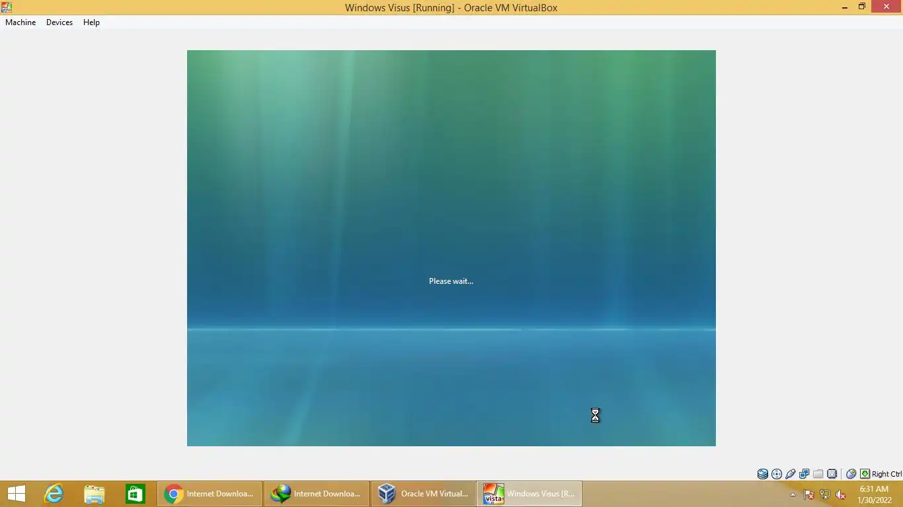This screenshot has width=903, height=507.
Task: Click the Windows Visus running VM taskbar button
Action: [x=530, y=494]
